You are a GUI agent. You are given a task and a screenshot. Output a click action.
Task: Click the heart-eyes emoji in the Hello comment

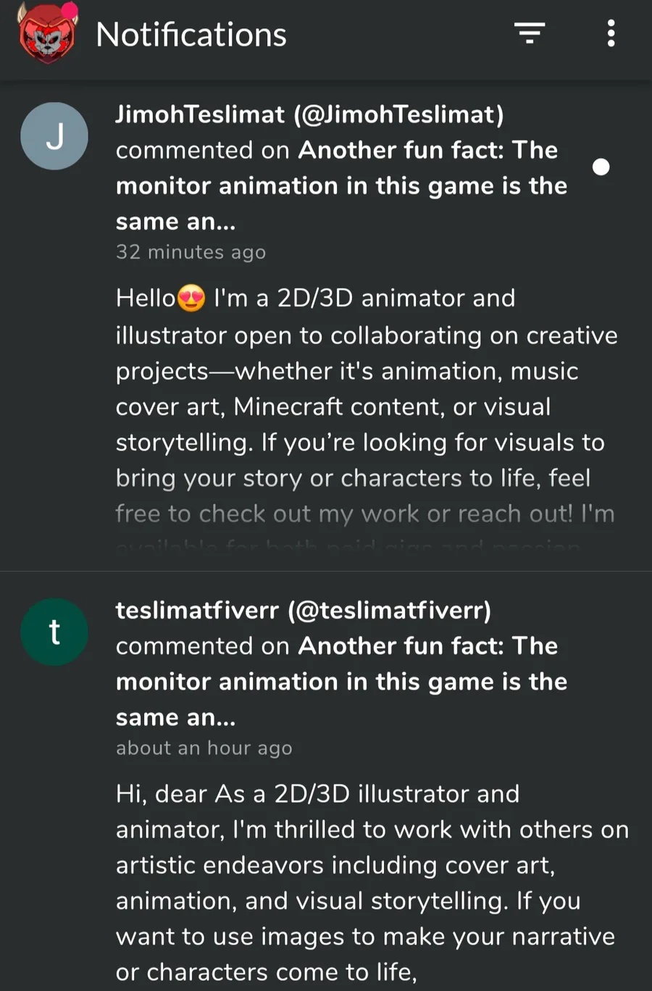click(191, 298)
